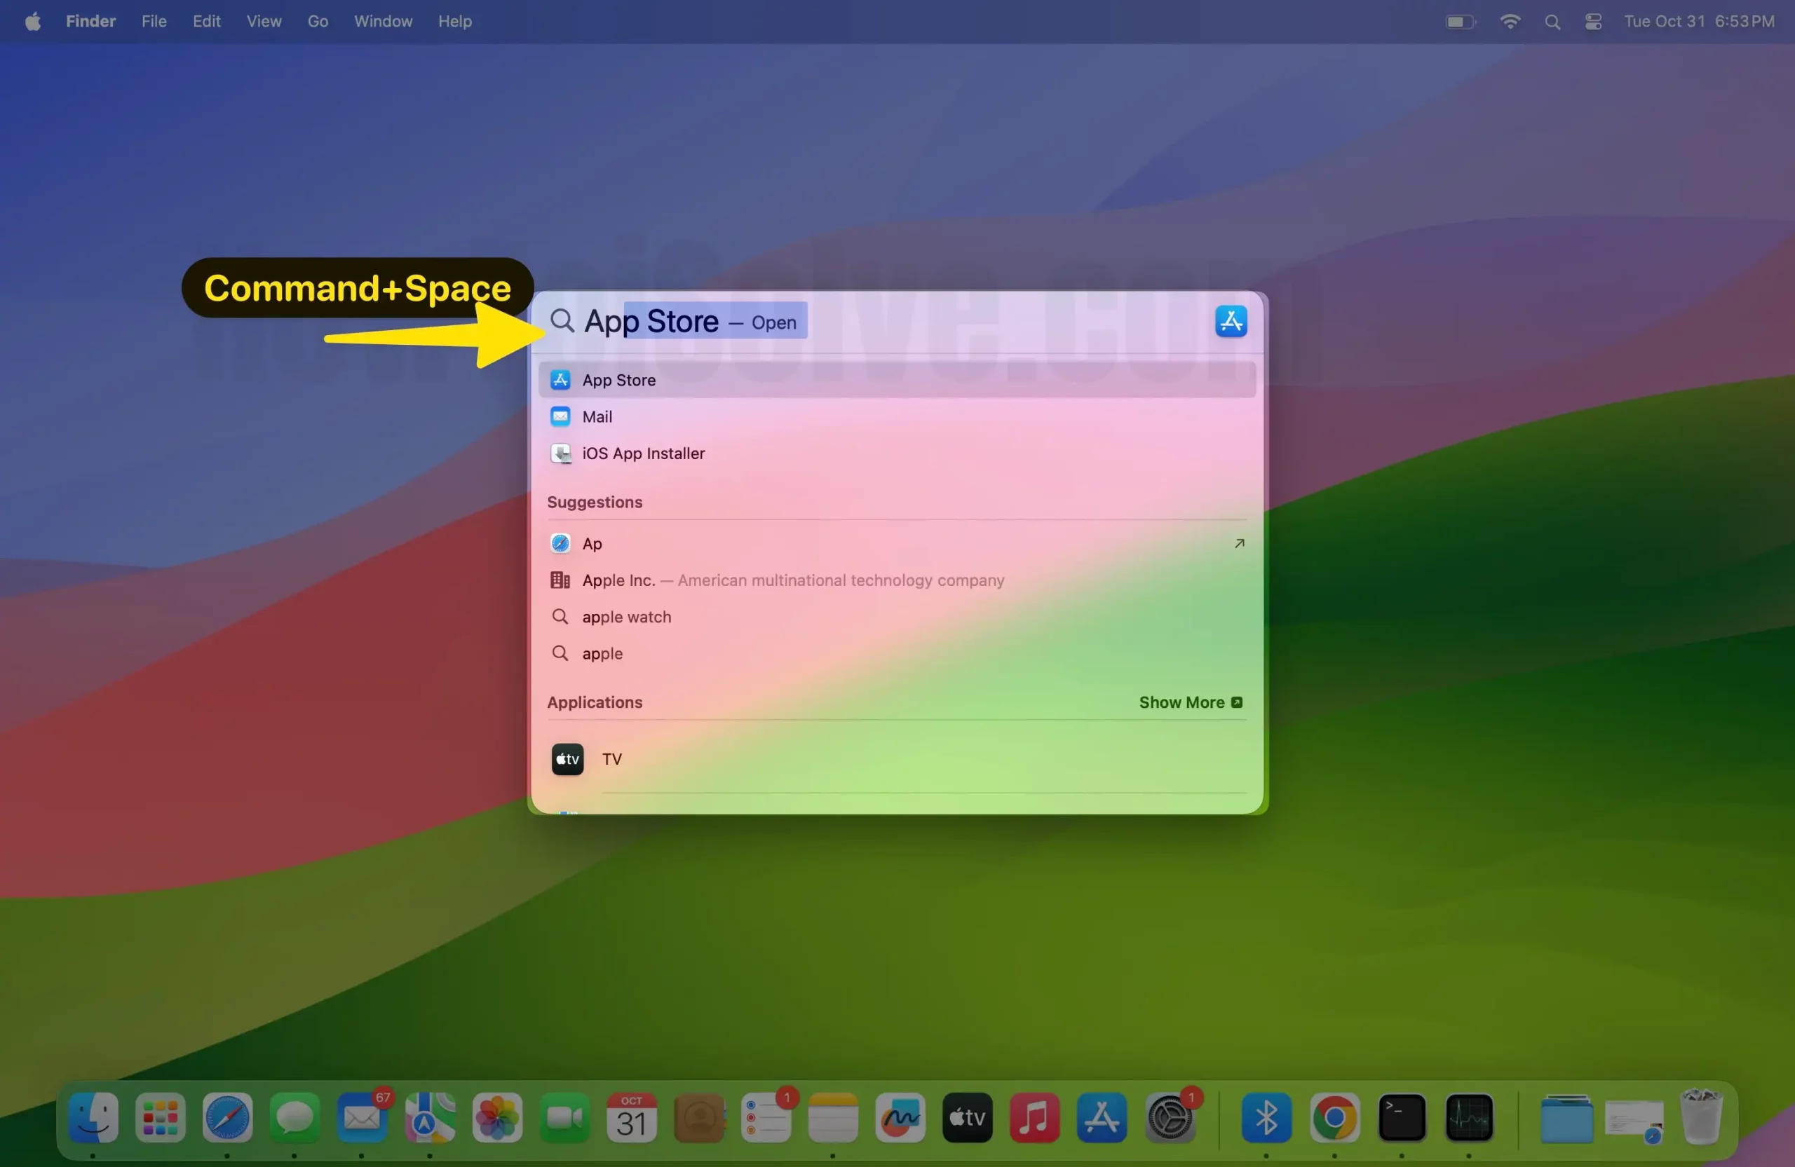Click the App Store icon in Spotlight bar
The image size is (1795, 1167).
click(1231, 321)
